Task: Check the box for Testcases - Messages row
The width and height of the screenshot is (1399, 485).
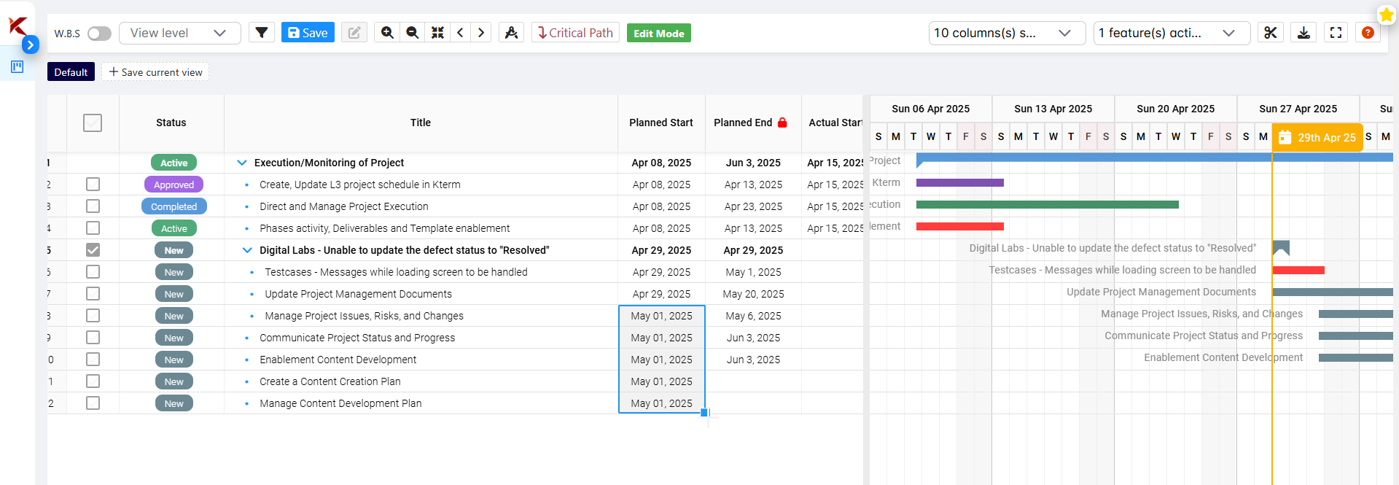Action: (93, 272)
